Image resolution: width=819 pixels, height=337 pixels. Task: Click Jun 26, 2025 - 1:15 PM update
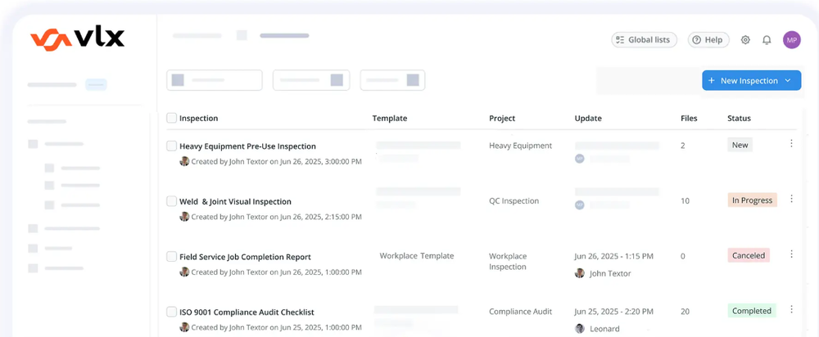click(x=613, y=256)
